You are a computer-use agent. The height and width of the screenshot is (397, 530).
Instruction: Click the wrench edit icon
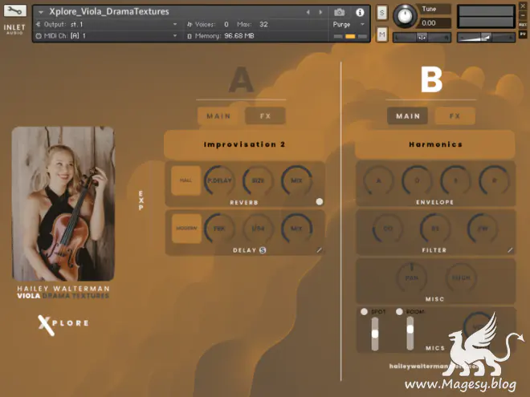pos(15,13)
